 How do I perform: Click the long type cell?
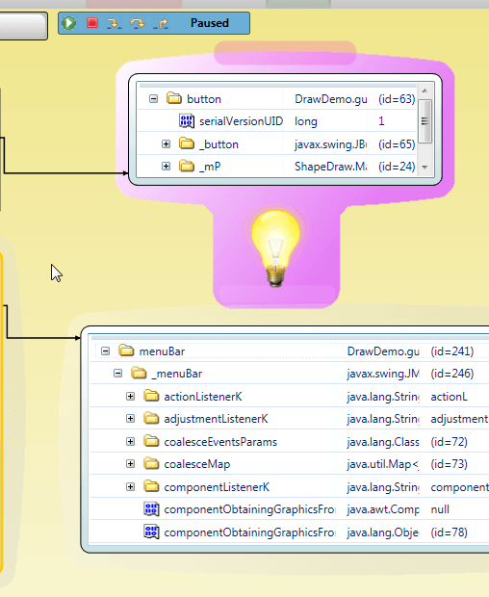click(306, 121)
